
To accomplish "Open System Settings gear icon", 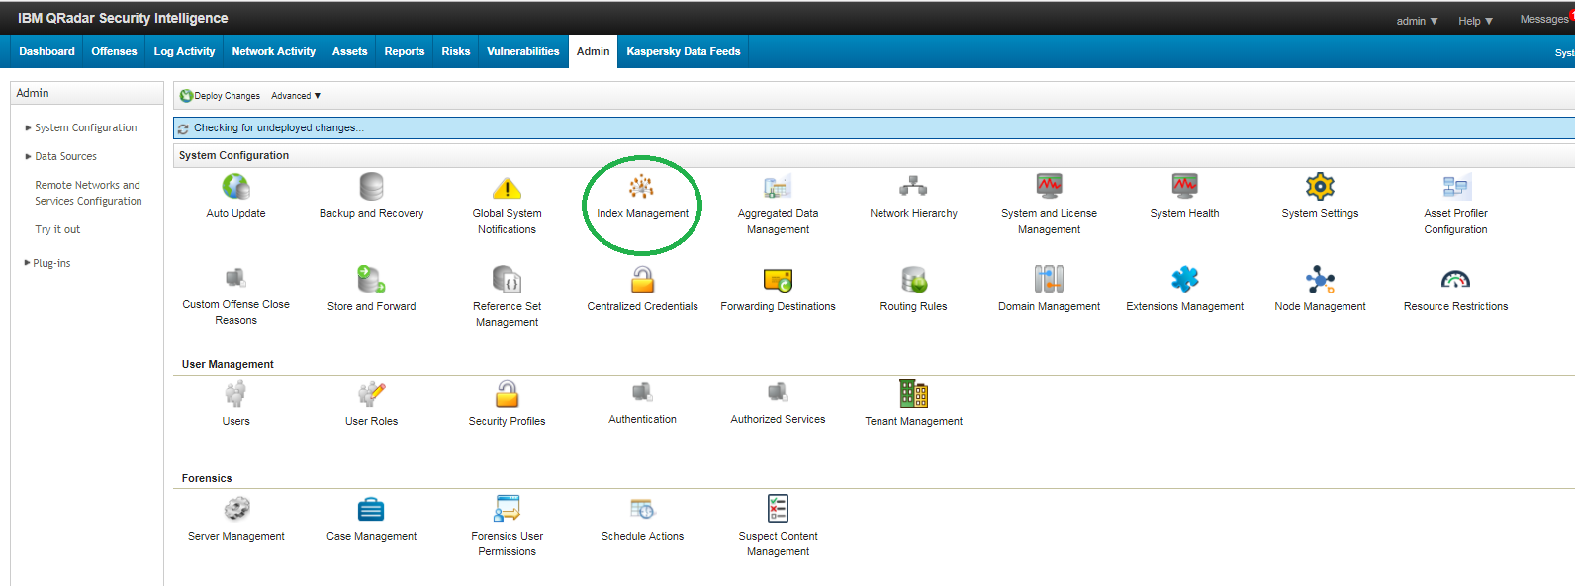I will point(1319,187).
